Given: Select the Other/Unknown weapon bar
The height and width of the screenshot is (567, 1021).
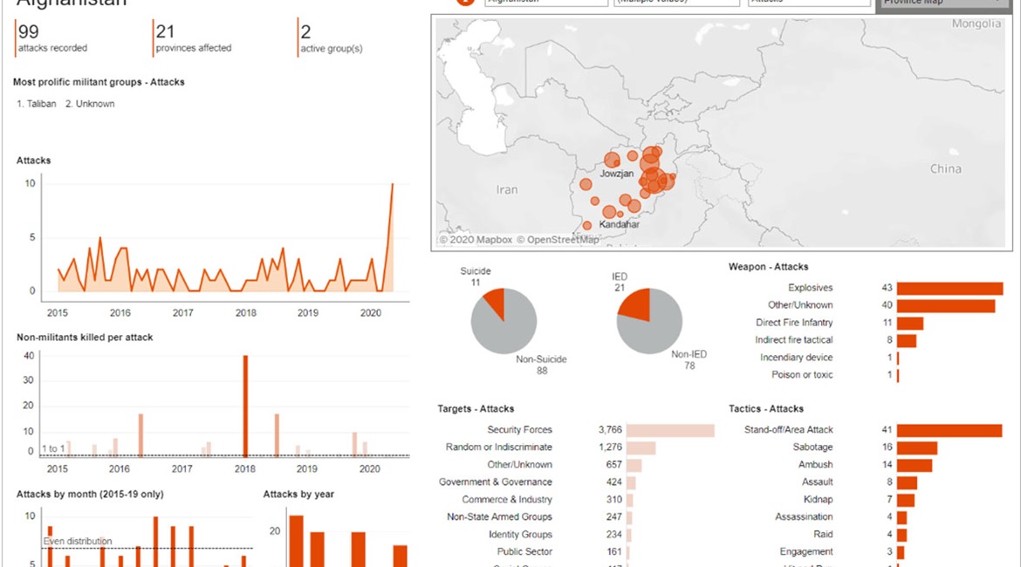Looking at the screenshot, I should point(945,306).
